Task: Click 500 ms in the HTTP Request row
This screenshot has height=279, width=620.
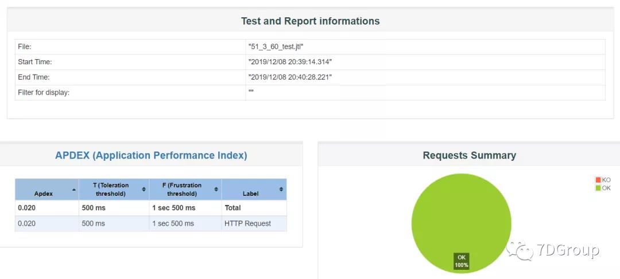Action: pyautogui.click(x=94, y=224)
